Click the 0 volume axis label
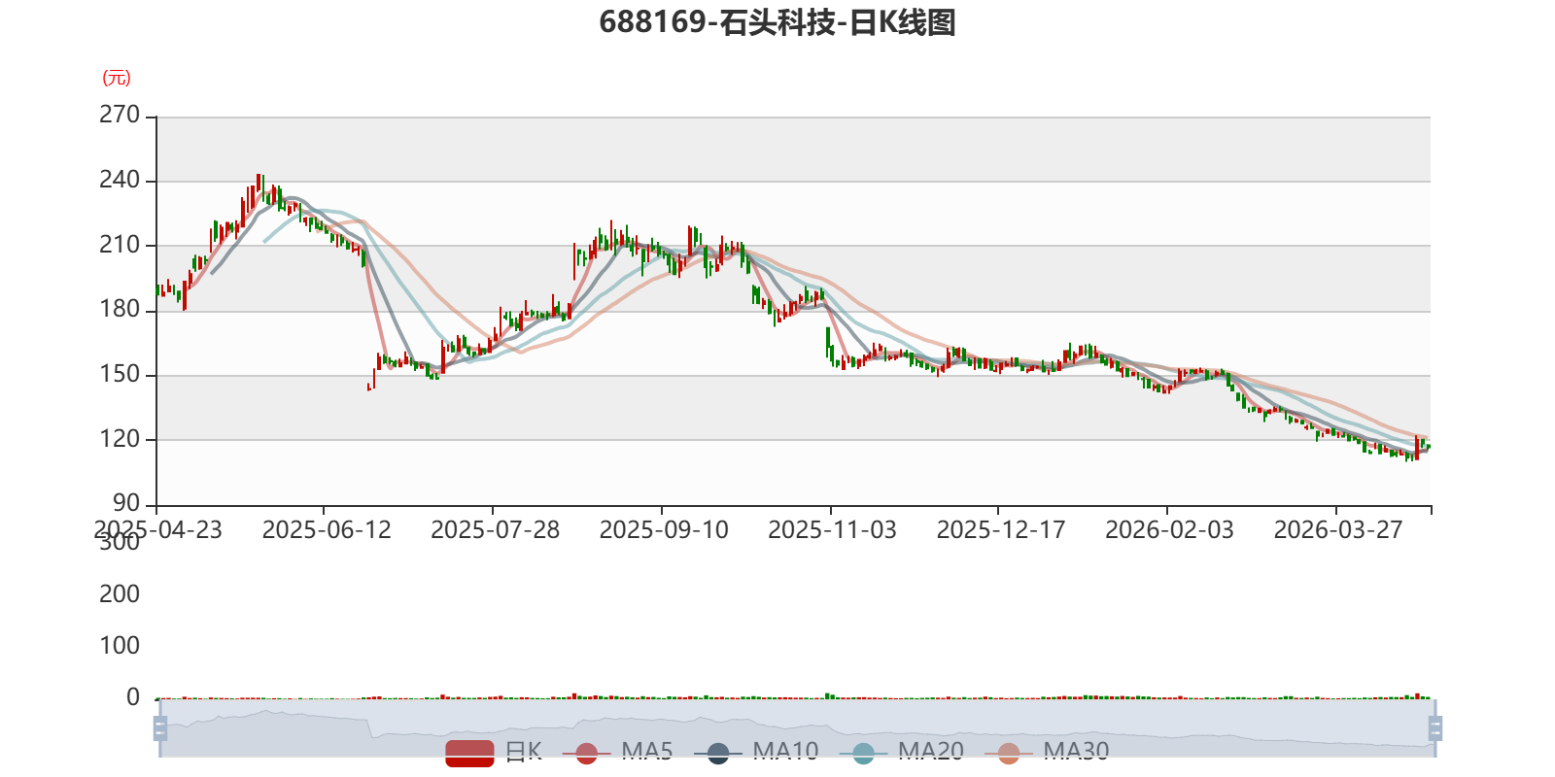 click(x=133, y=697)
